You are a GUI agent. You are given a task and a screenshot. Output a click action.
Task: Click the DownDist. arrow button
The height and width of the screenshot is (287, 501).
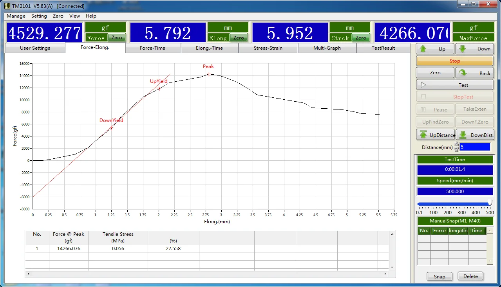click(475, 135)
